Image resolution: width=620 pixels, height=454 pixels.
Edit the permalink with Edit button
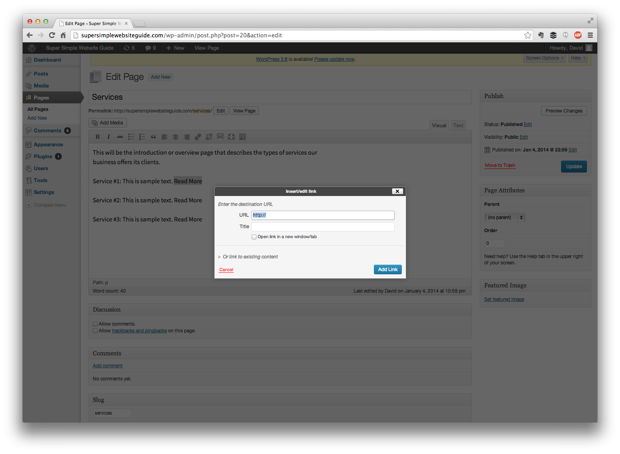(x=221, y=111)
